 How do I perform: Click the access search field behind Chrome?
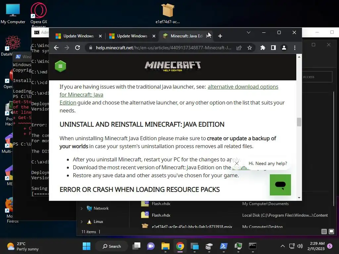pos(317,77)
